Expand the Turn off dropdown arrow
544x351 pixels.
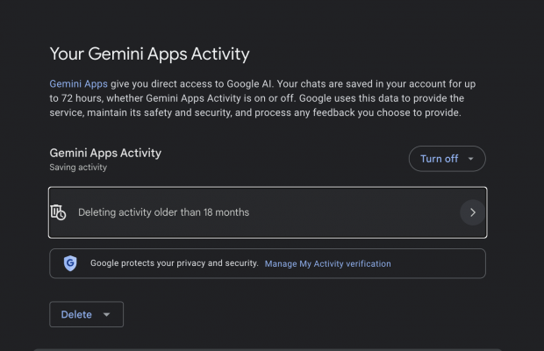(x=471, y=159)
